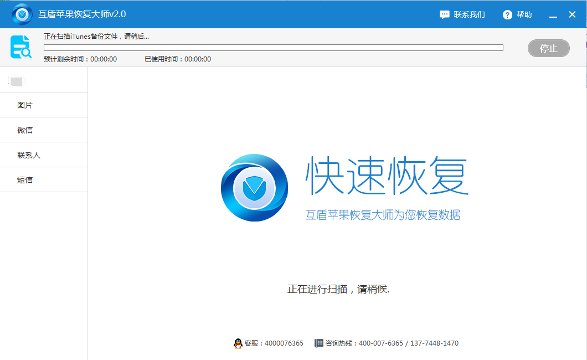Click the 互盾苹果恢复大师为您恢复数据 subtitle
The height and width of the screenshot is (360, 587).
[x=383, y=215]
